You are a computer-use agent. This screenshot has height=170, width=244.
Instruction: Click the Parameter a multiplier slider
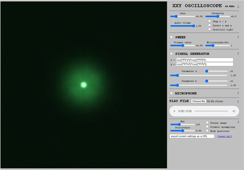[x=216, y=71]
